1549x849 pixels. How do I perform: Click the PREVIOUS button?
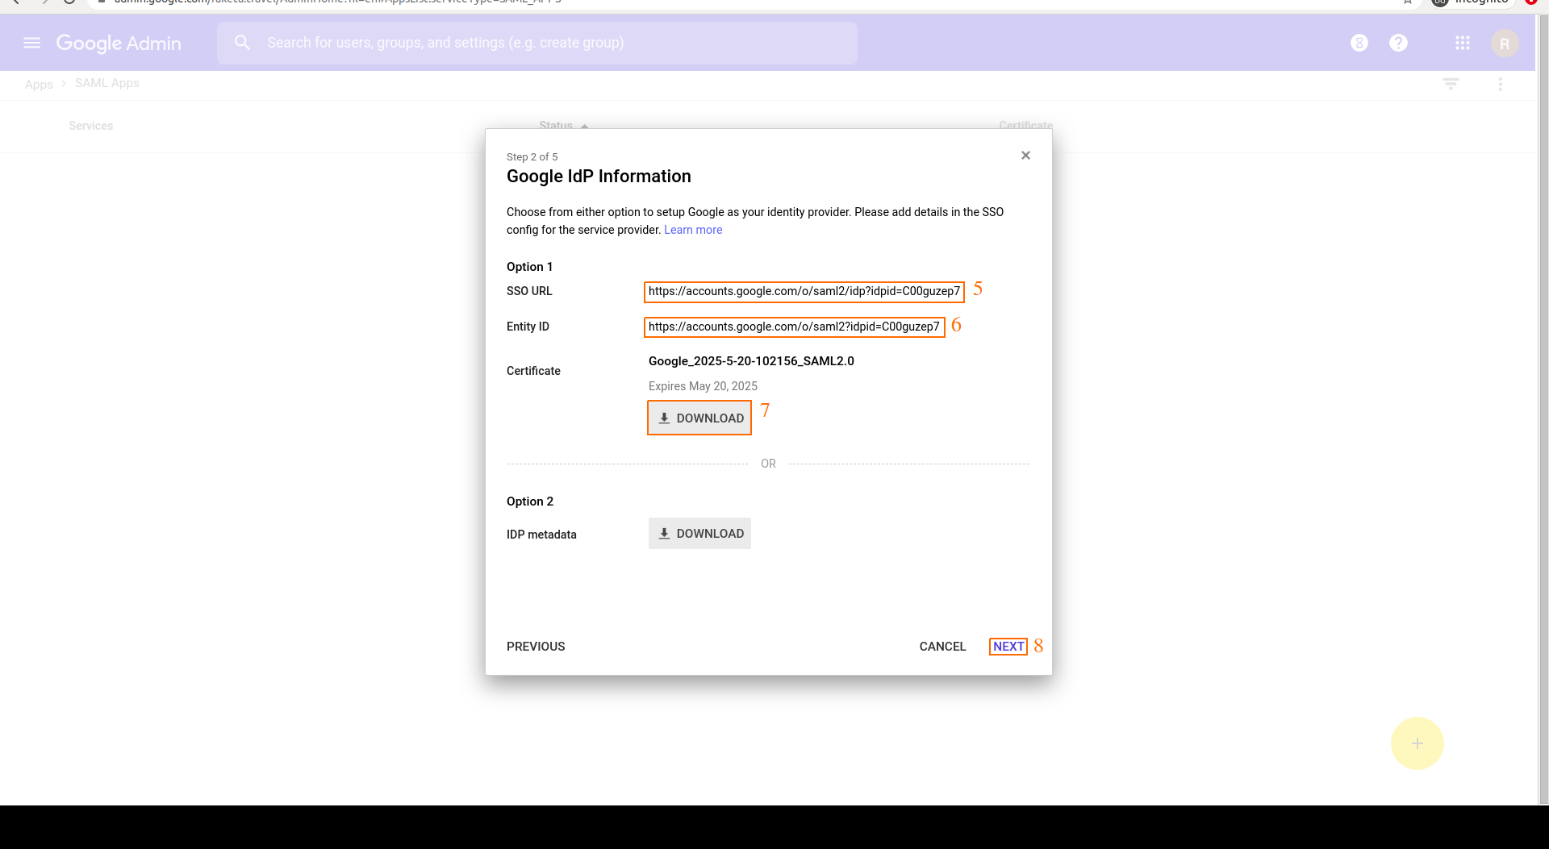click(x=536, y=647)
